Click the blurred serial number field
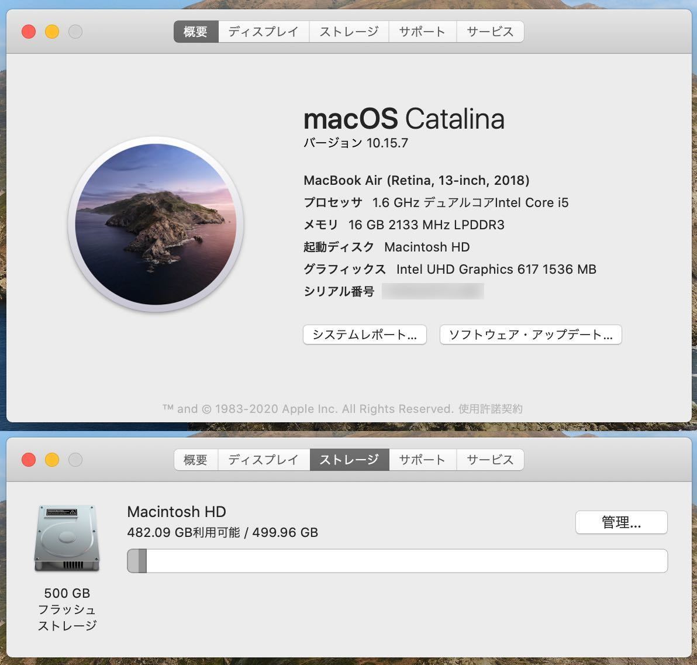697x665 pixels. click(x=433, y=291)
